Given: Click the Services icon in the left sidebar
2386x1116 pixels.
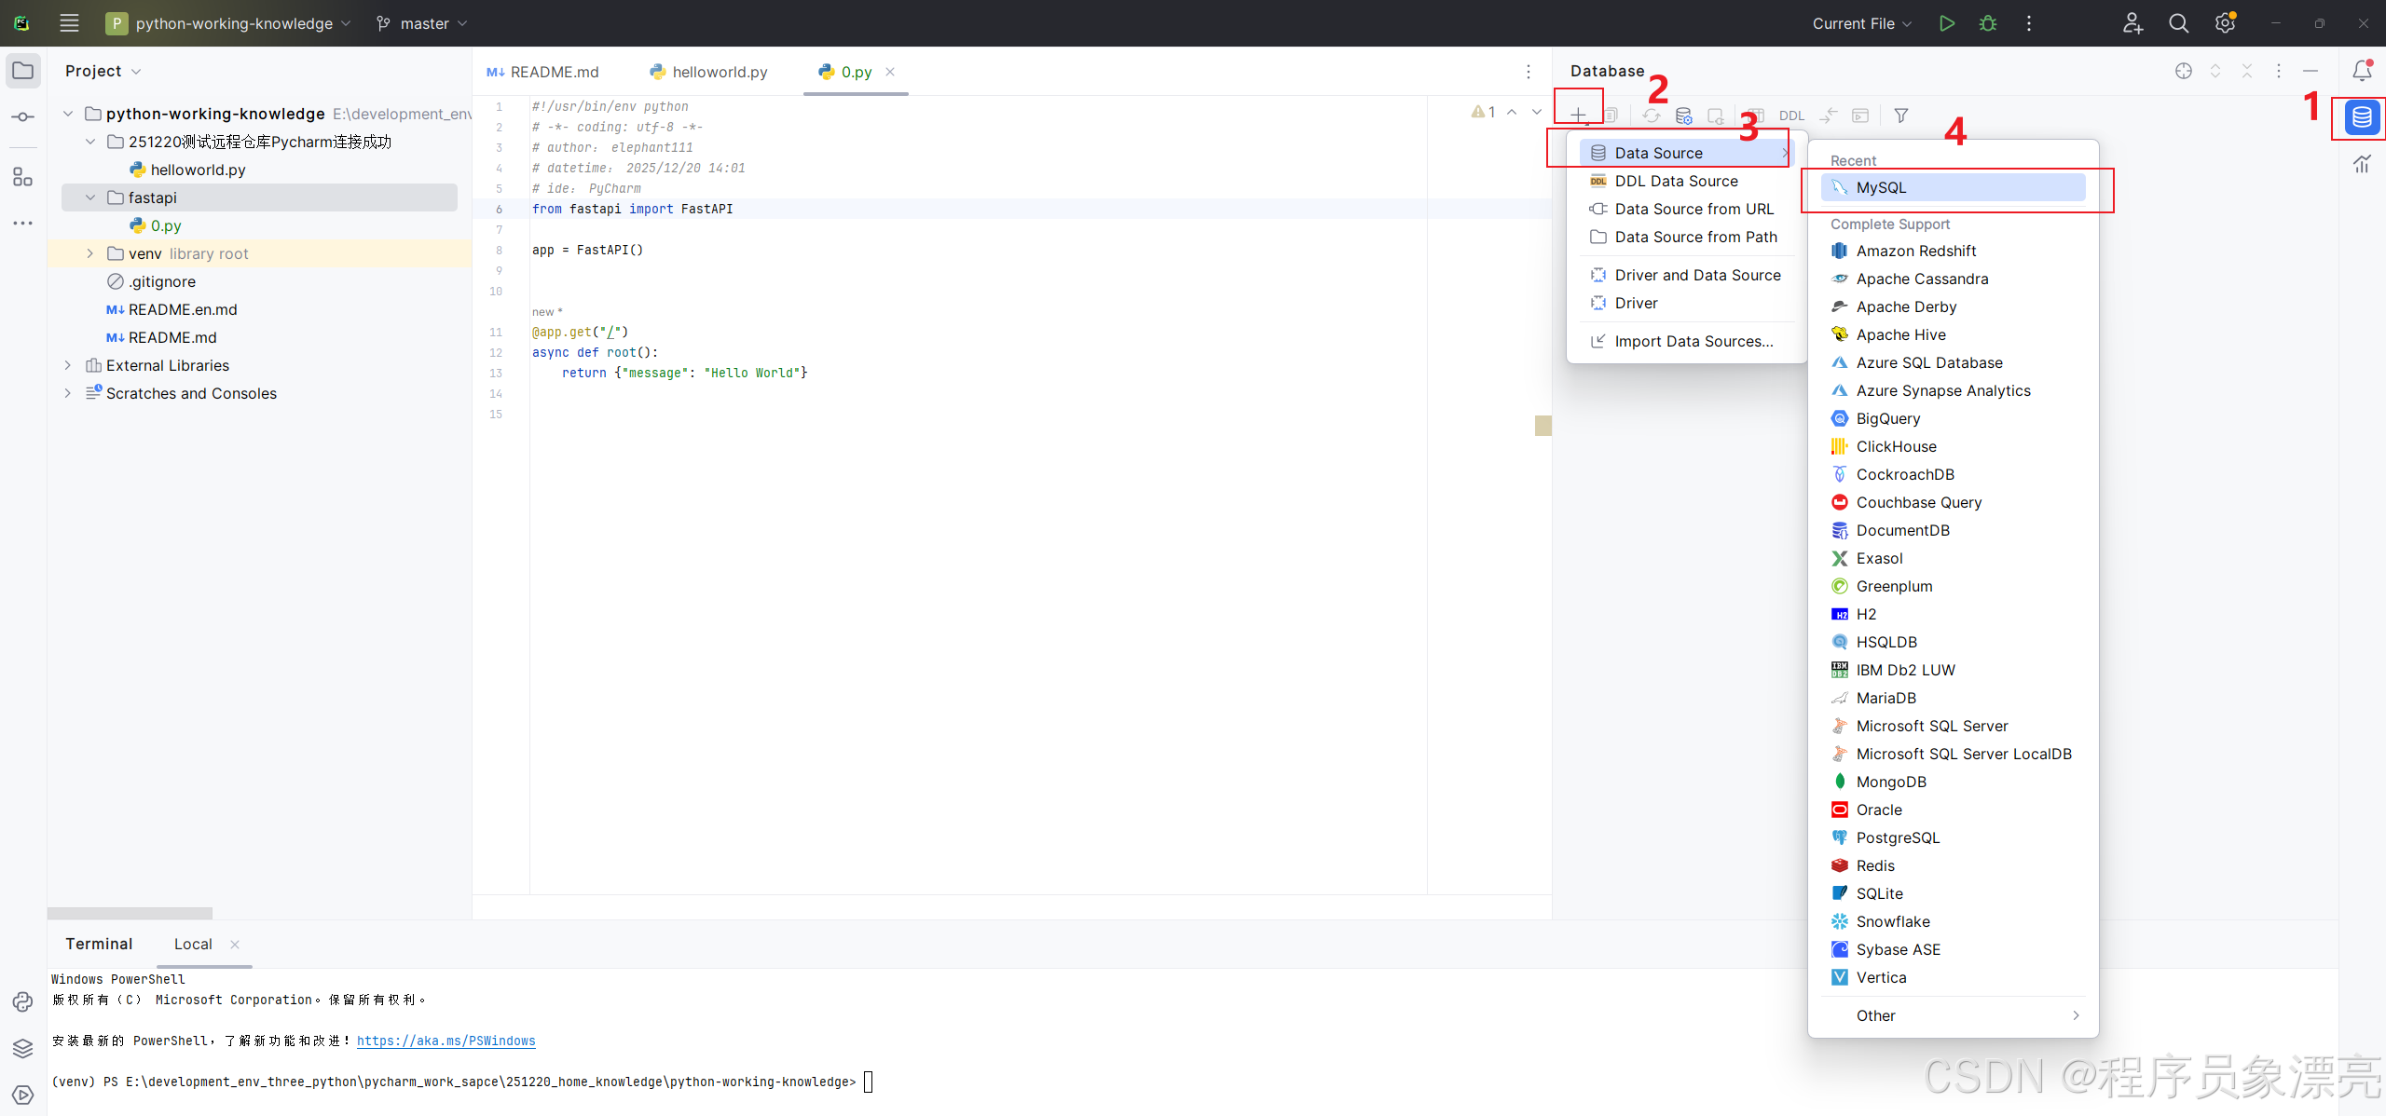Looking at the screenshot, I should coord(23,1095).
